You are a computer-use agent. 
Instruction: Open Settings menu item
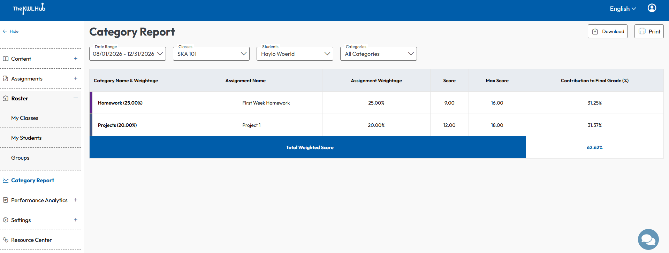pyautogui.click(x=21, y=220)
